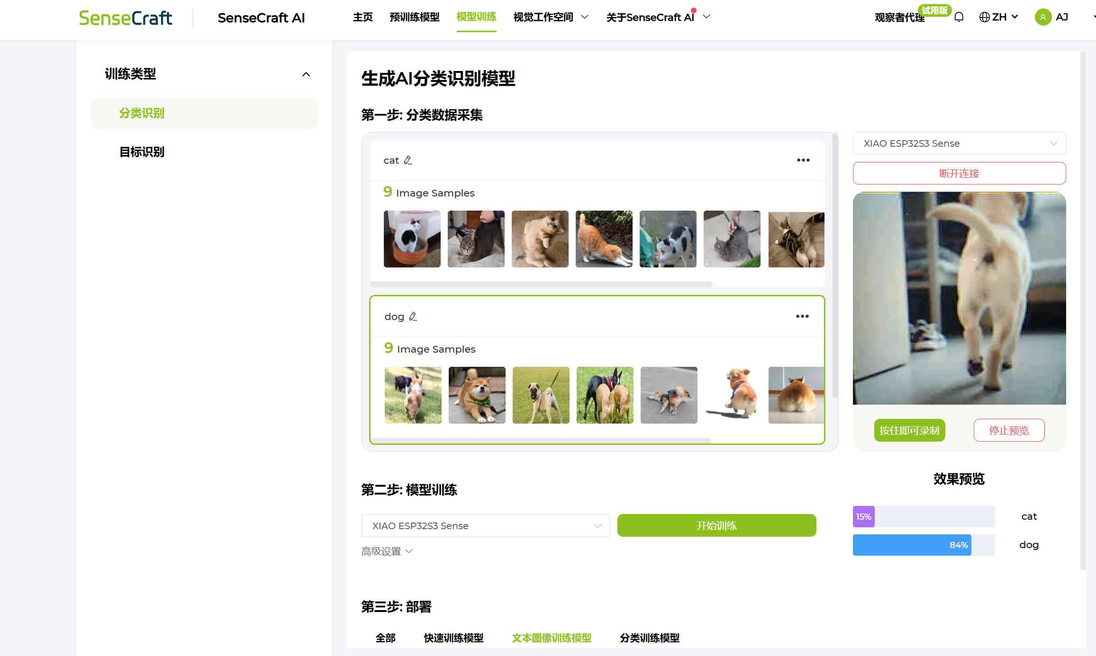
Task: Select the orange stretching cat thumbnail
Action: pos(604,239)
